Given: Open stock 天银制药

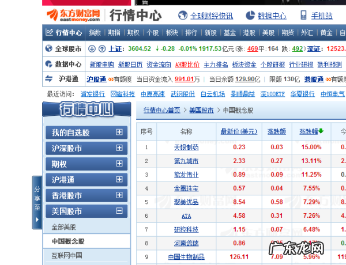Looking at the screenshot, I should [186, 147].
